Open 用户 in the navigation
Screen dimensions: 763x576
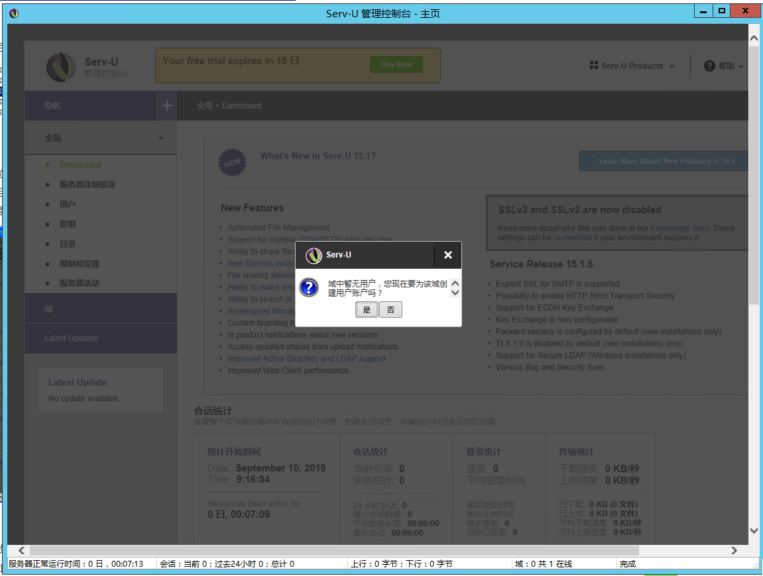tap(68, 205)
